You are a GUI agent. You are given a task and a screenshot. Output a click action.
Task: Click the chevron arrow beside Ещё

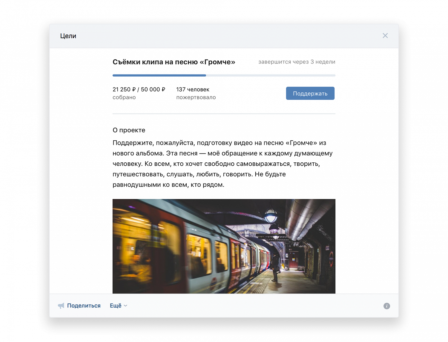125,306
